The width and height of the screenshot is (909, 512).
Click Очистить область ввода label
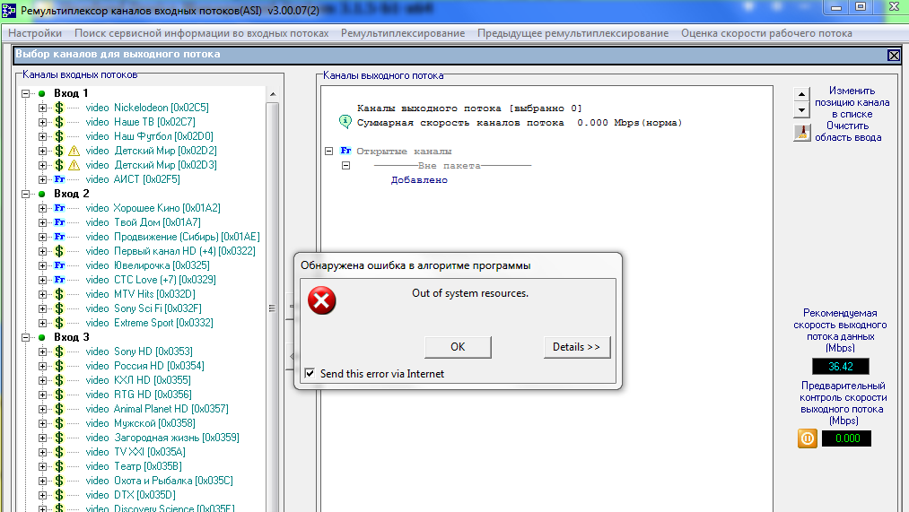tap(848, 132)
